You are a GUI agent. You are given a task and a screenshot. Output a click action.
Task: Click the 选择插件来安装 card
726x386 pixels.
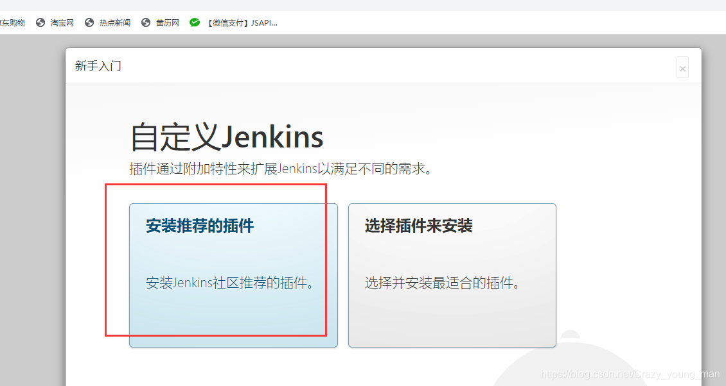click(452, 275)
